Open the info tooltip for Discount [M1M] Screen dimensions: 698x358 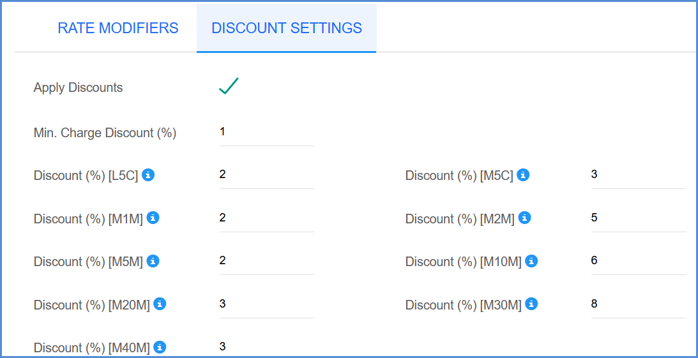pyautogui.click(x=153, y=218)
